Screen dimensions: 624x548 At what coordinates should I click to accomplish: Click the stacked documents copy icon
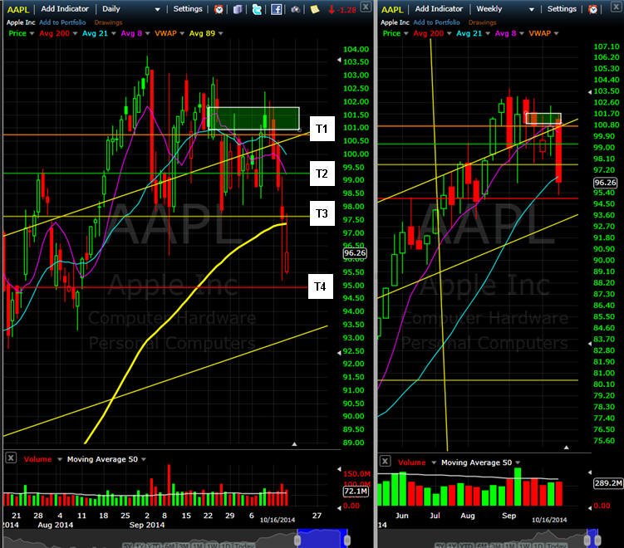(x=238, y=9)
